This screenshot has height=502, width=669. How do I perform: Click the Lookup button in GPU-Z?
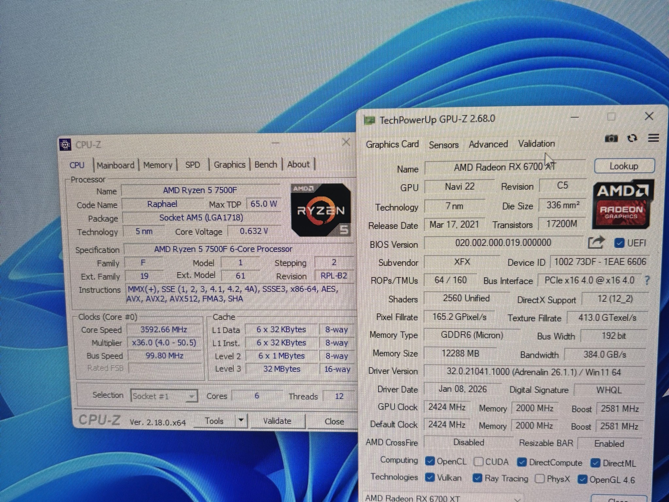(624, 166)
